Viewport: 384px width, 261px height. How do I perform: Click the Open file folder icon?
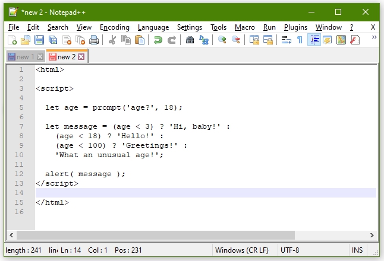pyautogui.click(x=26, y=40)
